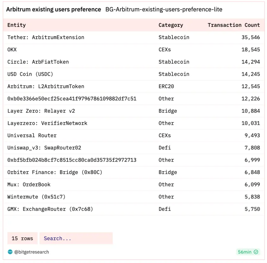Select the OKX entity cell

point(12,50)
